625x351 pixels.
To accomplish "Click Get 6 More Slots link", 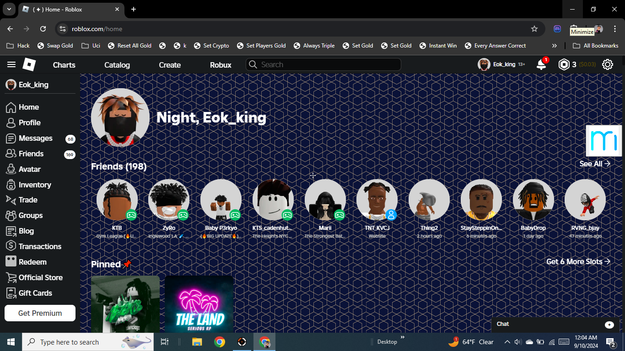I will tap(578, 261).
